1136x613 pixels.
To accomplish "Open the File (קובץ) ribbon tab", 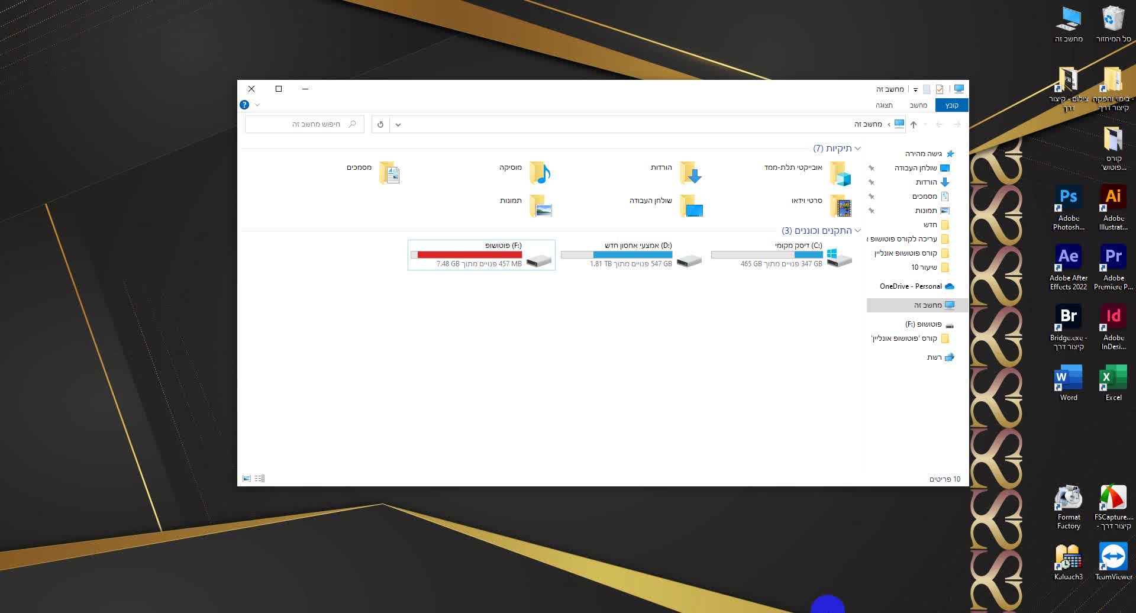I will (x=951, y=105).
